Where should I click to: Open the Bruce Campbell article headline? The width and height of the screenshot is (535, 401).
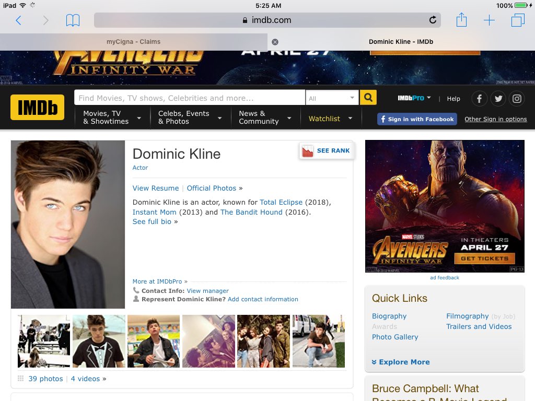tap(439, 393)
